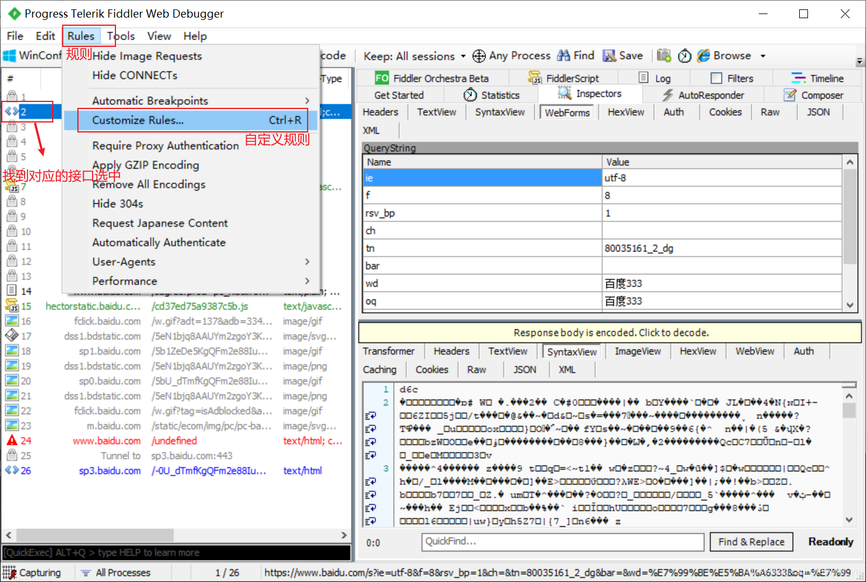Open the response Caching tab
866x582 pixels.
(x=380, y=369)
